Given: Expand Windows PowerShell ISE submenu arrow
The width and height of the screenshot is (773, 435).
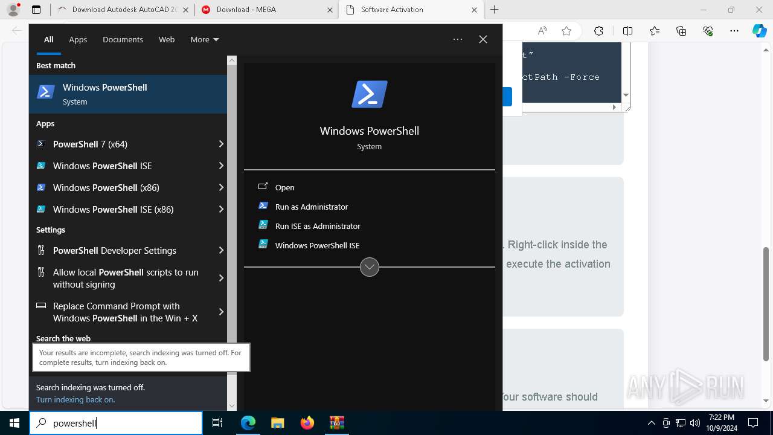Looking at the screenshot, I should point(221,166).
